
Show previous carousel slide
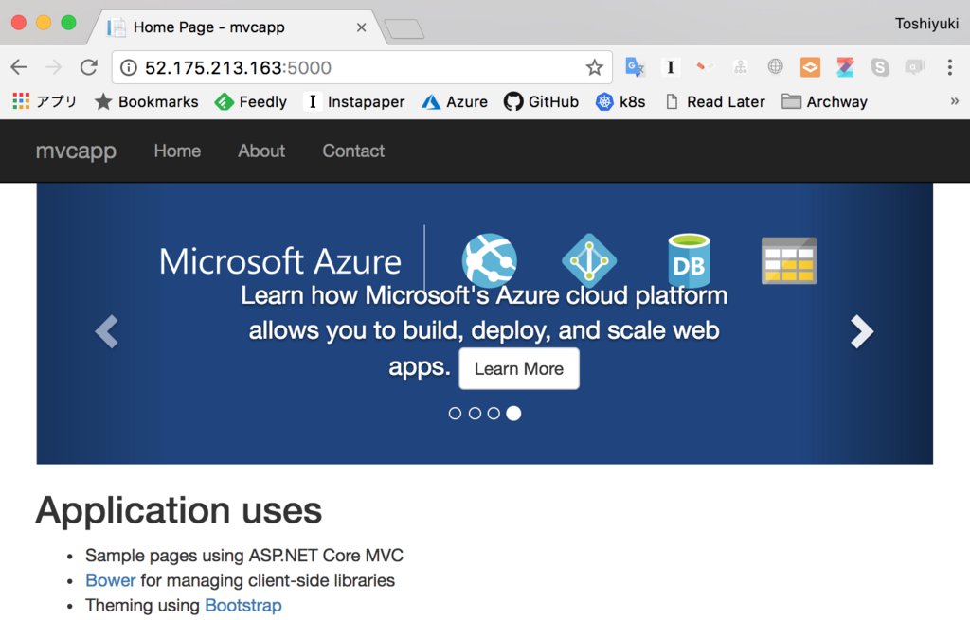(x=107, y=332)
